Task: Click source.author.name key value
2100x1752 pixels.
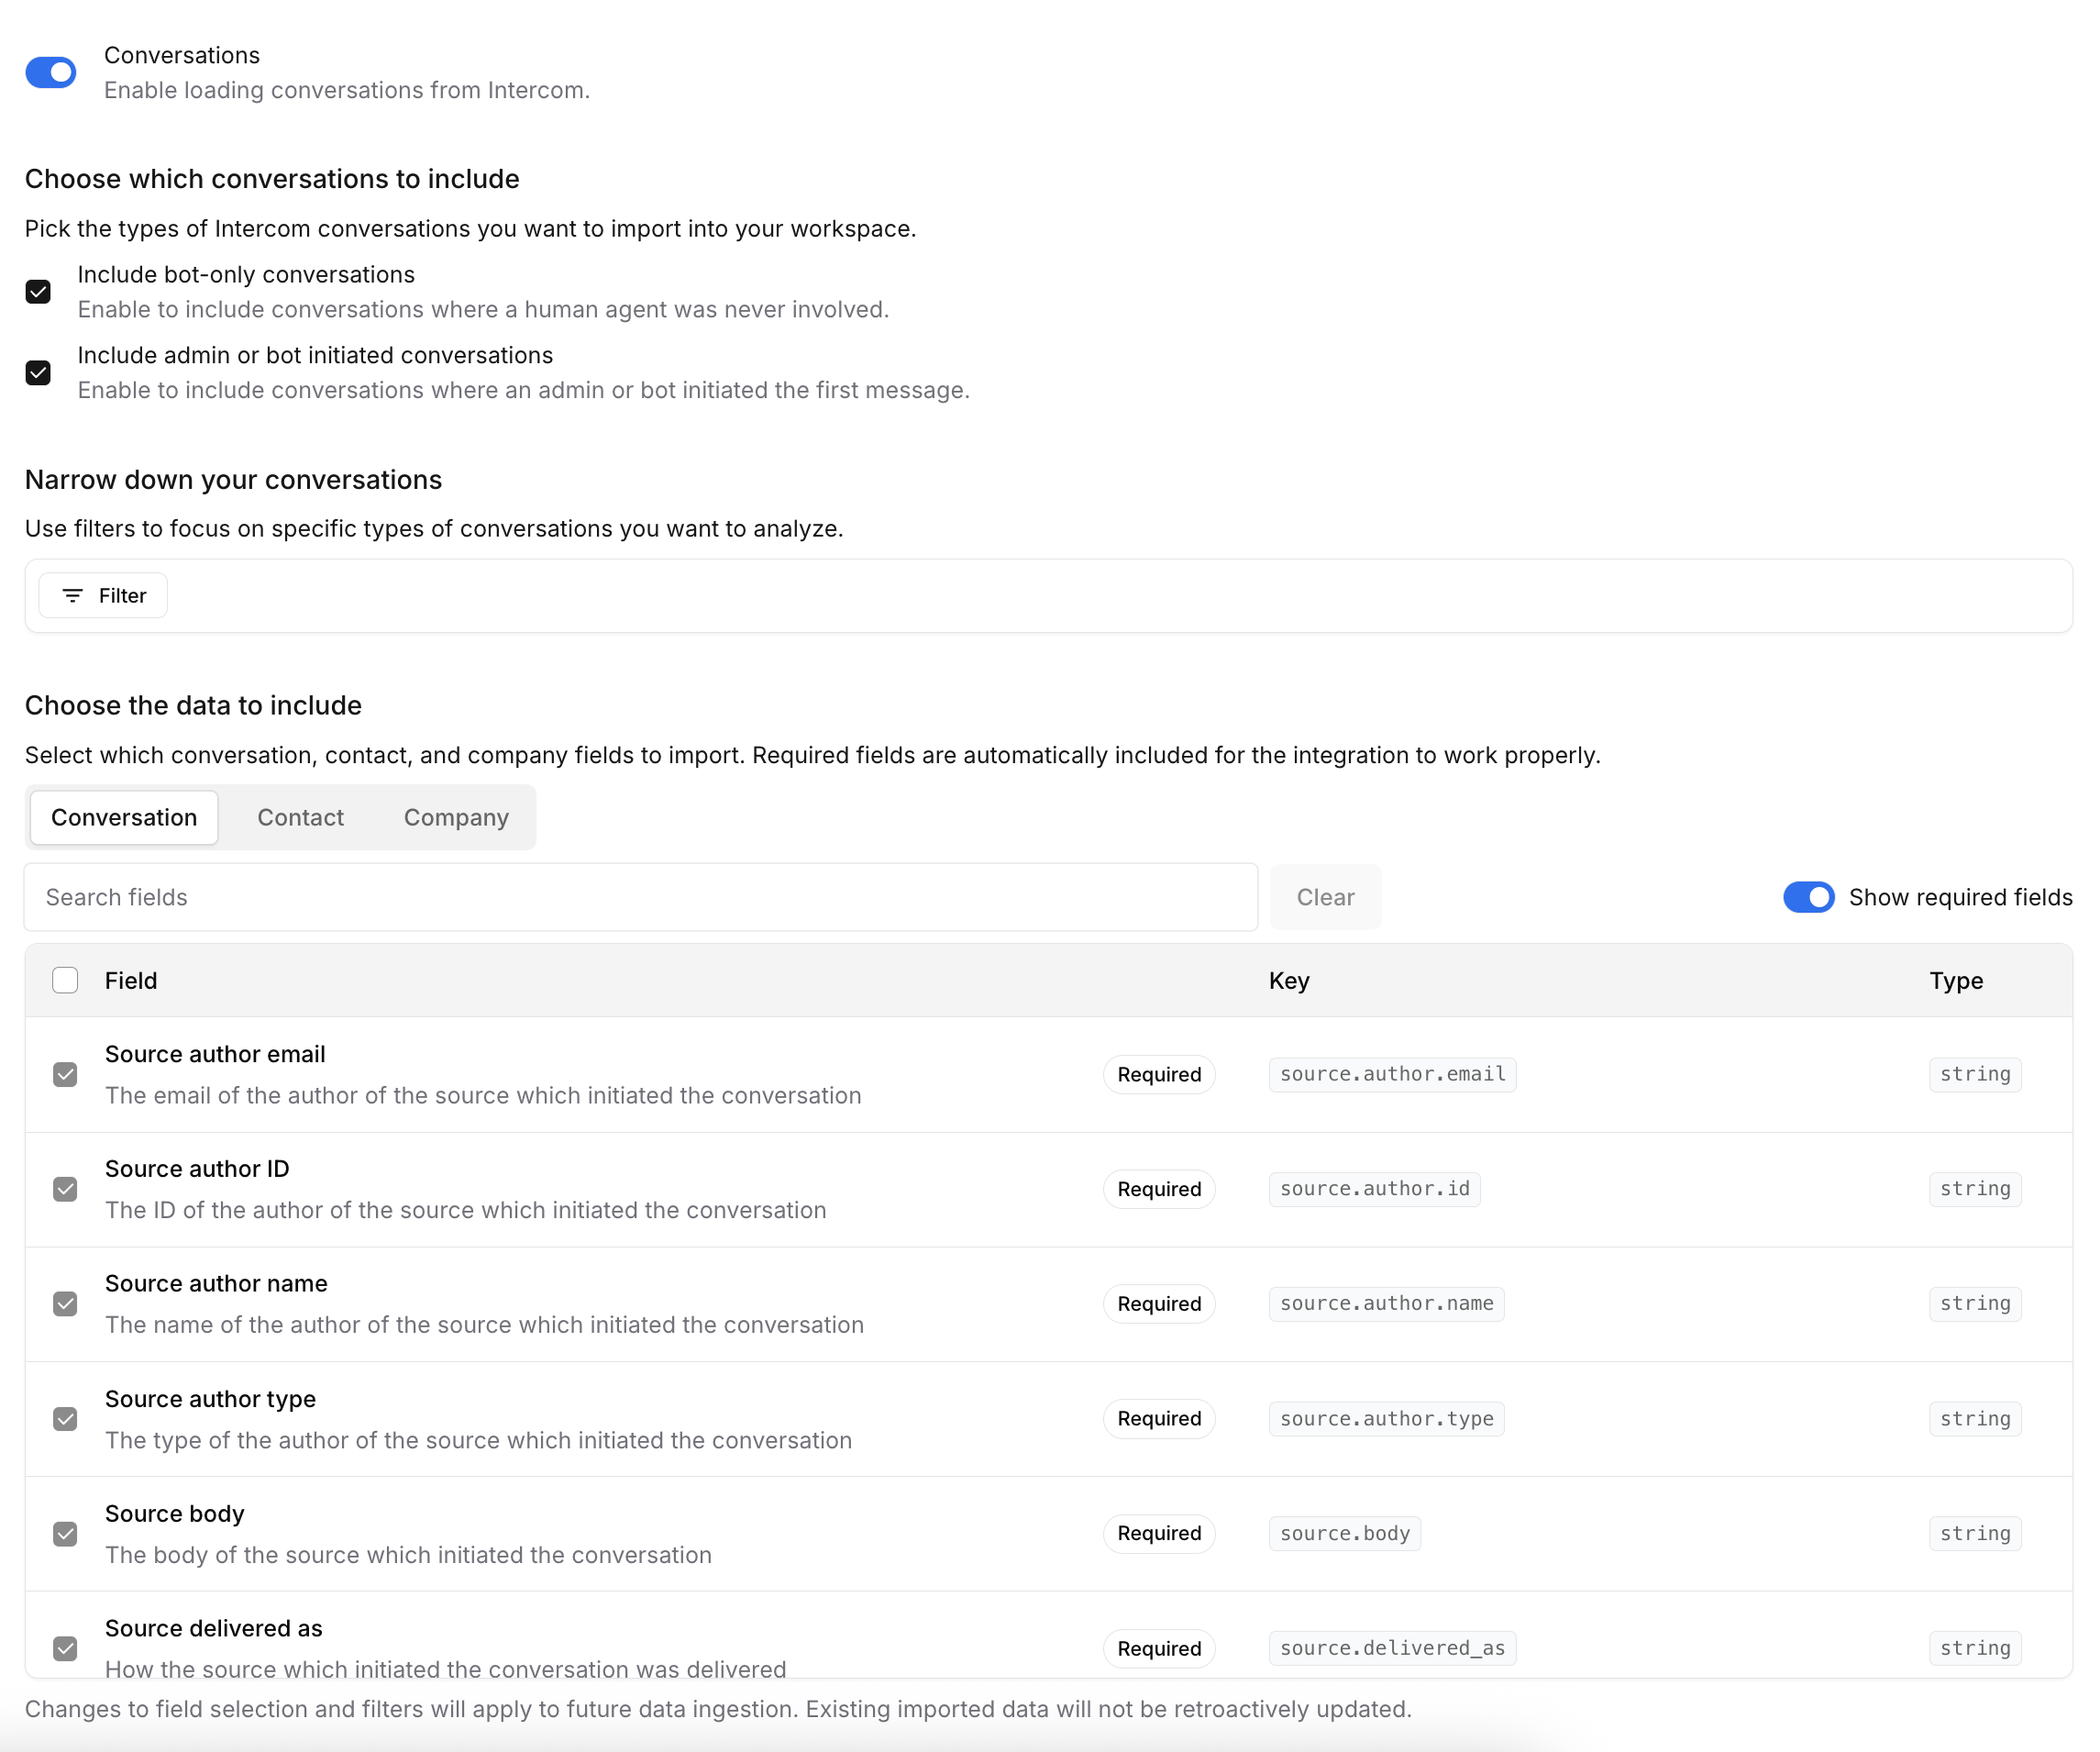Action: [x=1386, y=1304]
